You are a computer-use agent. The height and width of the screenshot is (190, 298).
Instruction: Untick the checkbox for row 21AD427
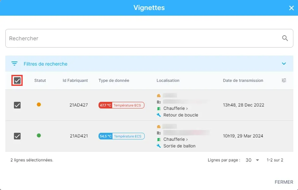[17, 105]
